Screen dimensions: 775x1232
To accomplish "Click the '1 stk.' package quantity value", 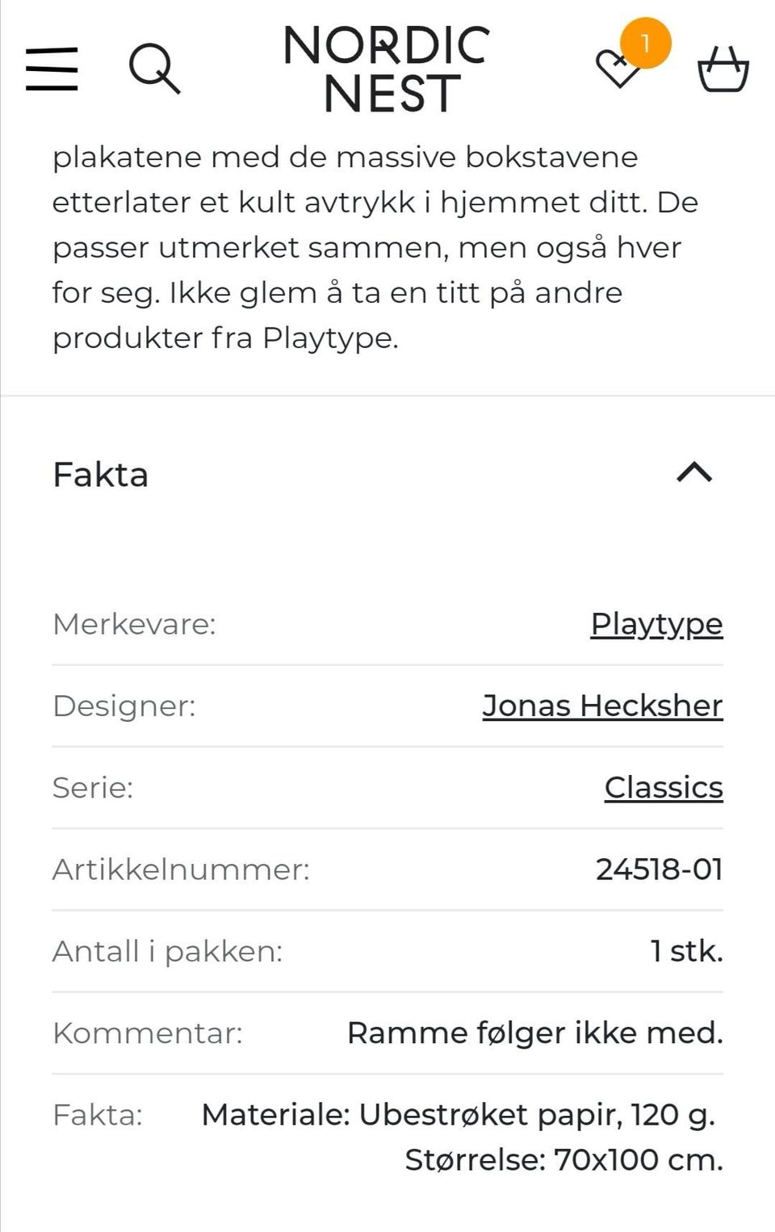I will pos(686,951).
